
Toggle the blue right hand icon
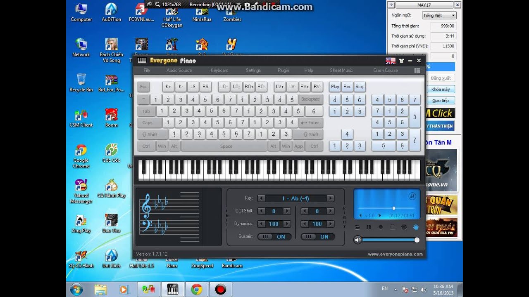pyautogui.click(x=416, y=227)
